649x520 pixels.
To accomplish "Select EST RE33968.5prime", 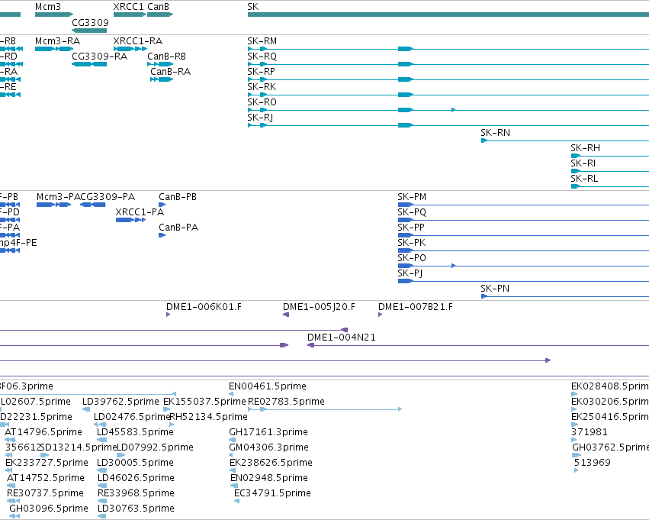I will click(x=102, y=502).
